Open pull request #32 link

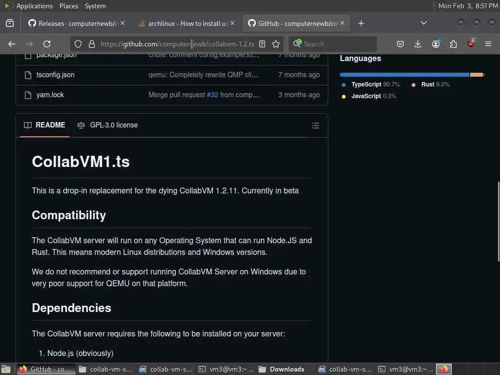click(x=212, y=95)
